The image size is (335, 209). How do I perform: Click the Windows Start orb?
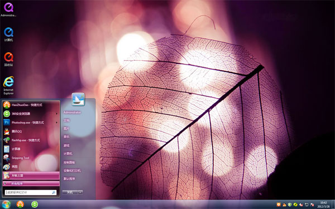(6, 205)
